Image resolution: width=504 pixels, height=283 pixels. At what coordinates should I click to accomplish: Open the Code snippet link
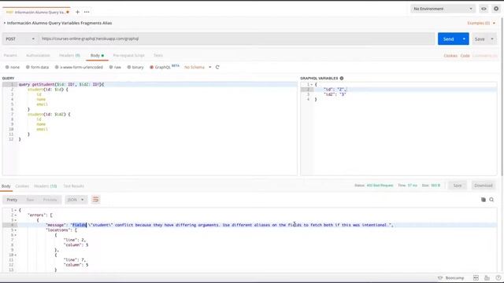[x=465, y=56]
